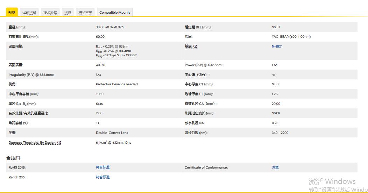Open RoHS 2015 符合标准 link
This screenshot has height=193, width=368.
(103, 167)
